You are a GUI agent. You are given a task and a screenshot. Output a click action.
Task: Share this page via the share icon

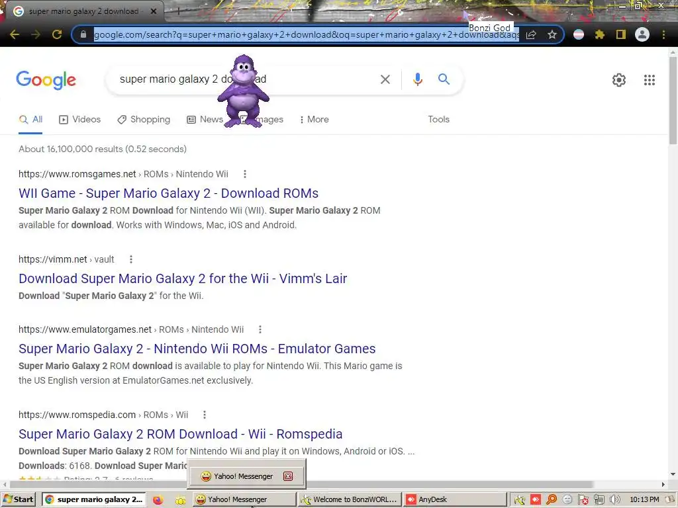(x=531, y=34)
